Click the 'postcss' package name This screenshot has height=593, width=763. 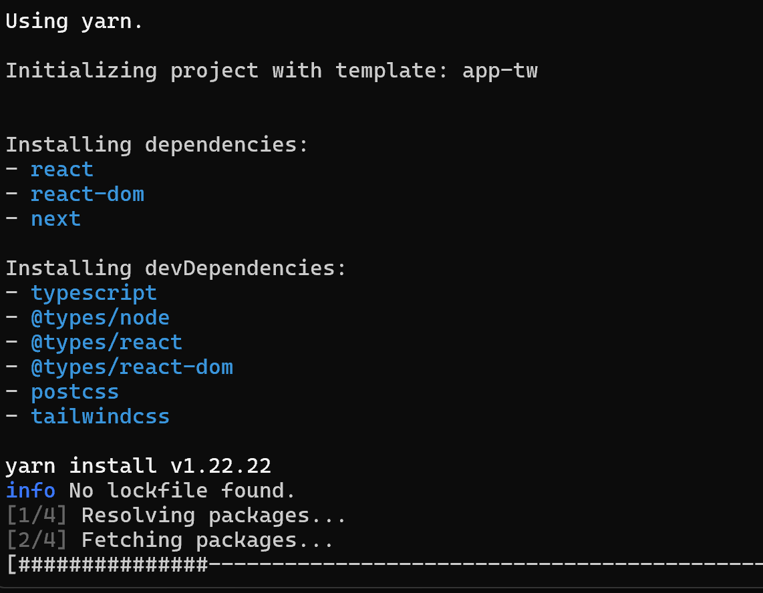point(75,393)
